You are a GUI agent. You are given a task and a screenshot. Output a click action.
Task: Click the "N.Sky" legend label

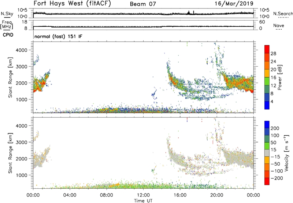click(7, 14)
